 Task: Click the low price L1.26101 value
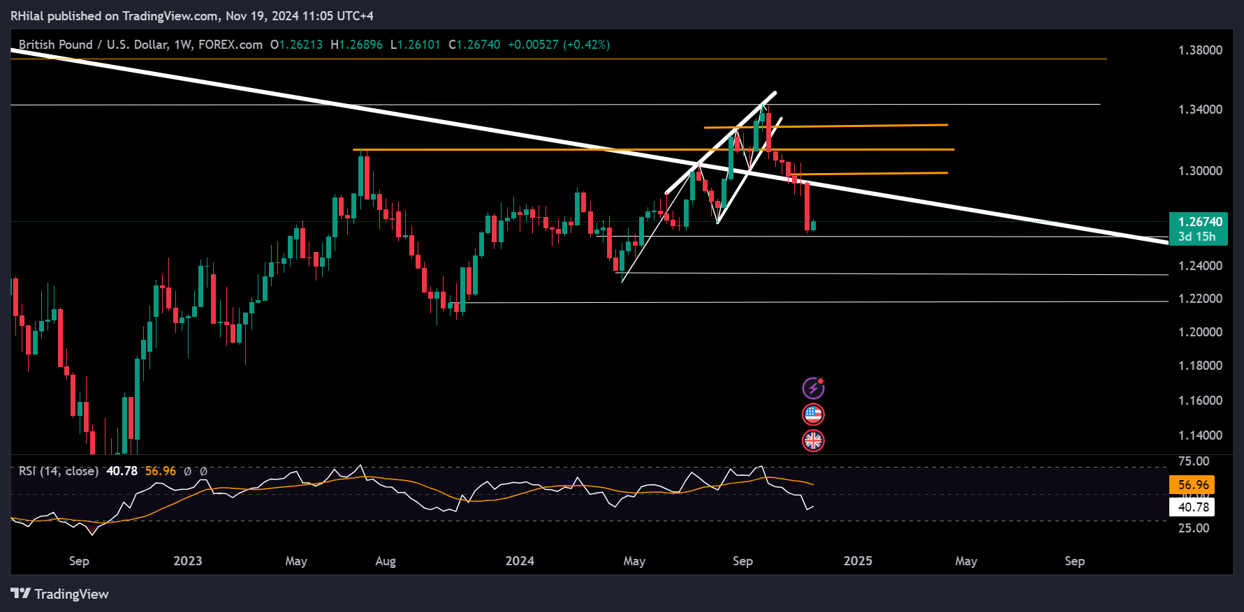point(415,45)
